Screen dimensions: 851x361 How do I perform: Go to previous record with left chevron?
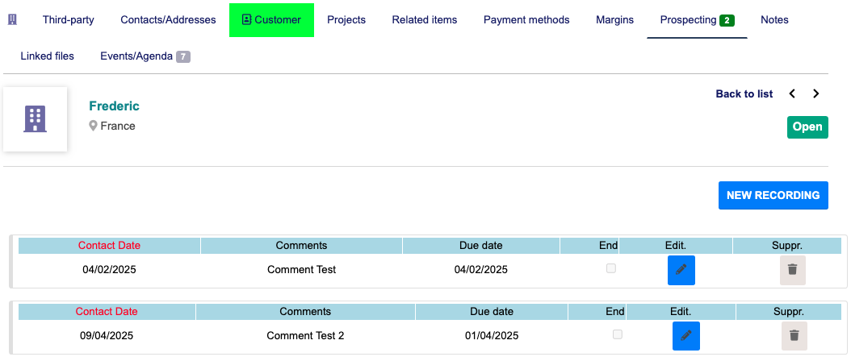792,94
